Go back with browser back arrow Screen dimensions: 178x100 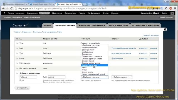(3, 8)
